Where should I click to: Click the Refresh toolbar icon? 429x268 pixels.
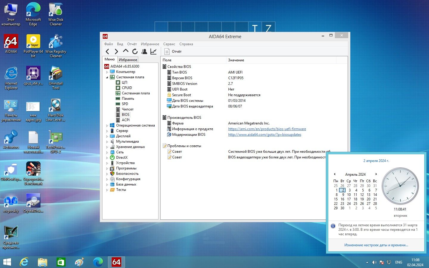click(x=135, y=52)
